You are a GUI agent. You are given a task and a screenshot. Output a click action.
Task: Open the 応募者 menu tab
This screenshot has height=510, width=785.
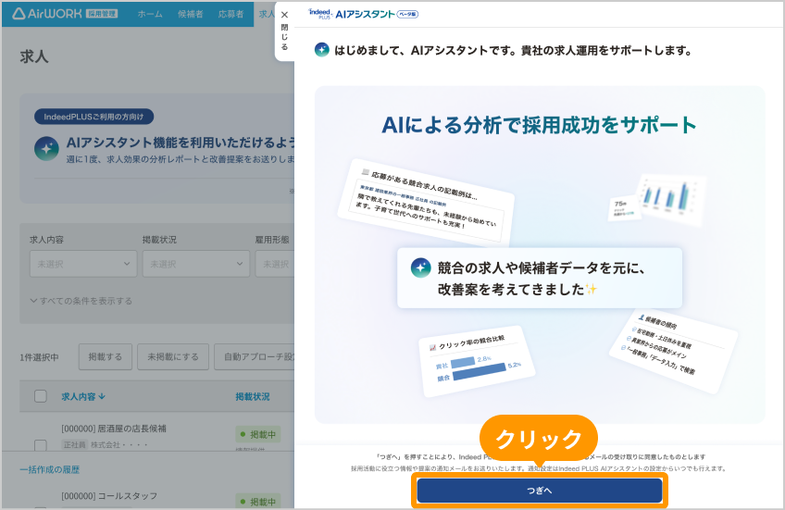pyautogui.click(x=231, y=14)
